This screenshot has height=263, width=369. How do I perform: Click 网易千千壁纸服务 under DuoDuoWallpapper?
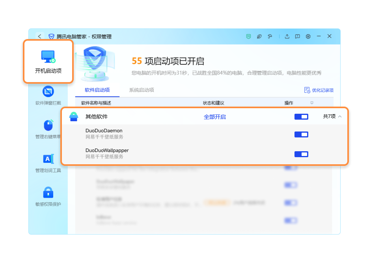pos(104,157)
